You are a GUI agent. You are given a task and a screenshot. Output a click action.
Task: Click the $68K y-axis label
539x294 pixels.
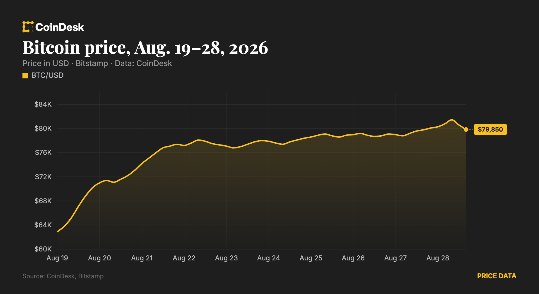point(43,201)
